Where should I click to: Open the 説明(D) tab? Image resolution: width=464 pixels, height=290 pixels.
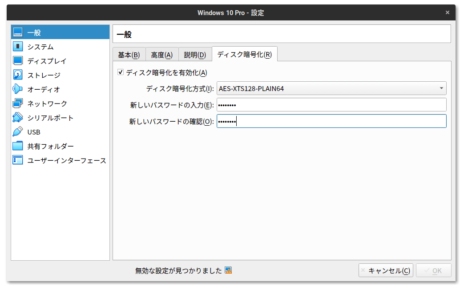tap(195, 55)
